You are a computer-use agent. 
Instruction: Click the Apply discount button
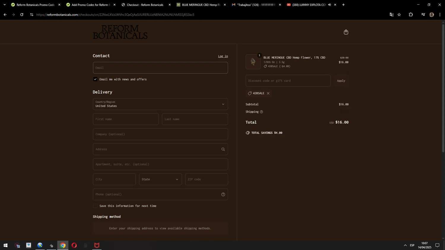(341, 81)
